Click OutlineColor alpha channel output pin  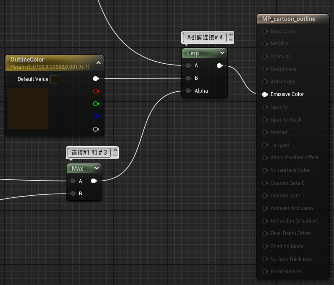point(96,129)
